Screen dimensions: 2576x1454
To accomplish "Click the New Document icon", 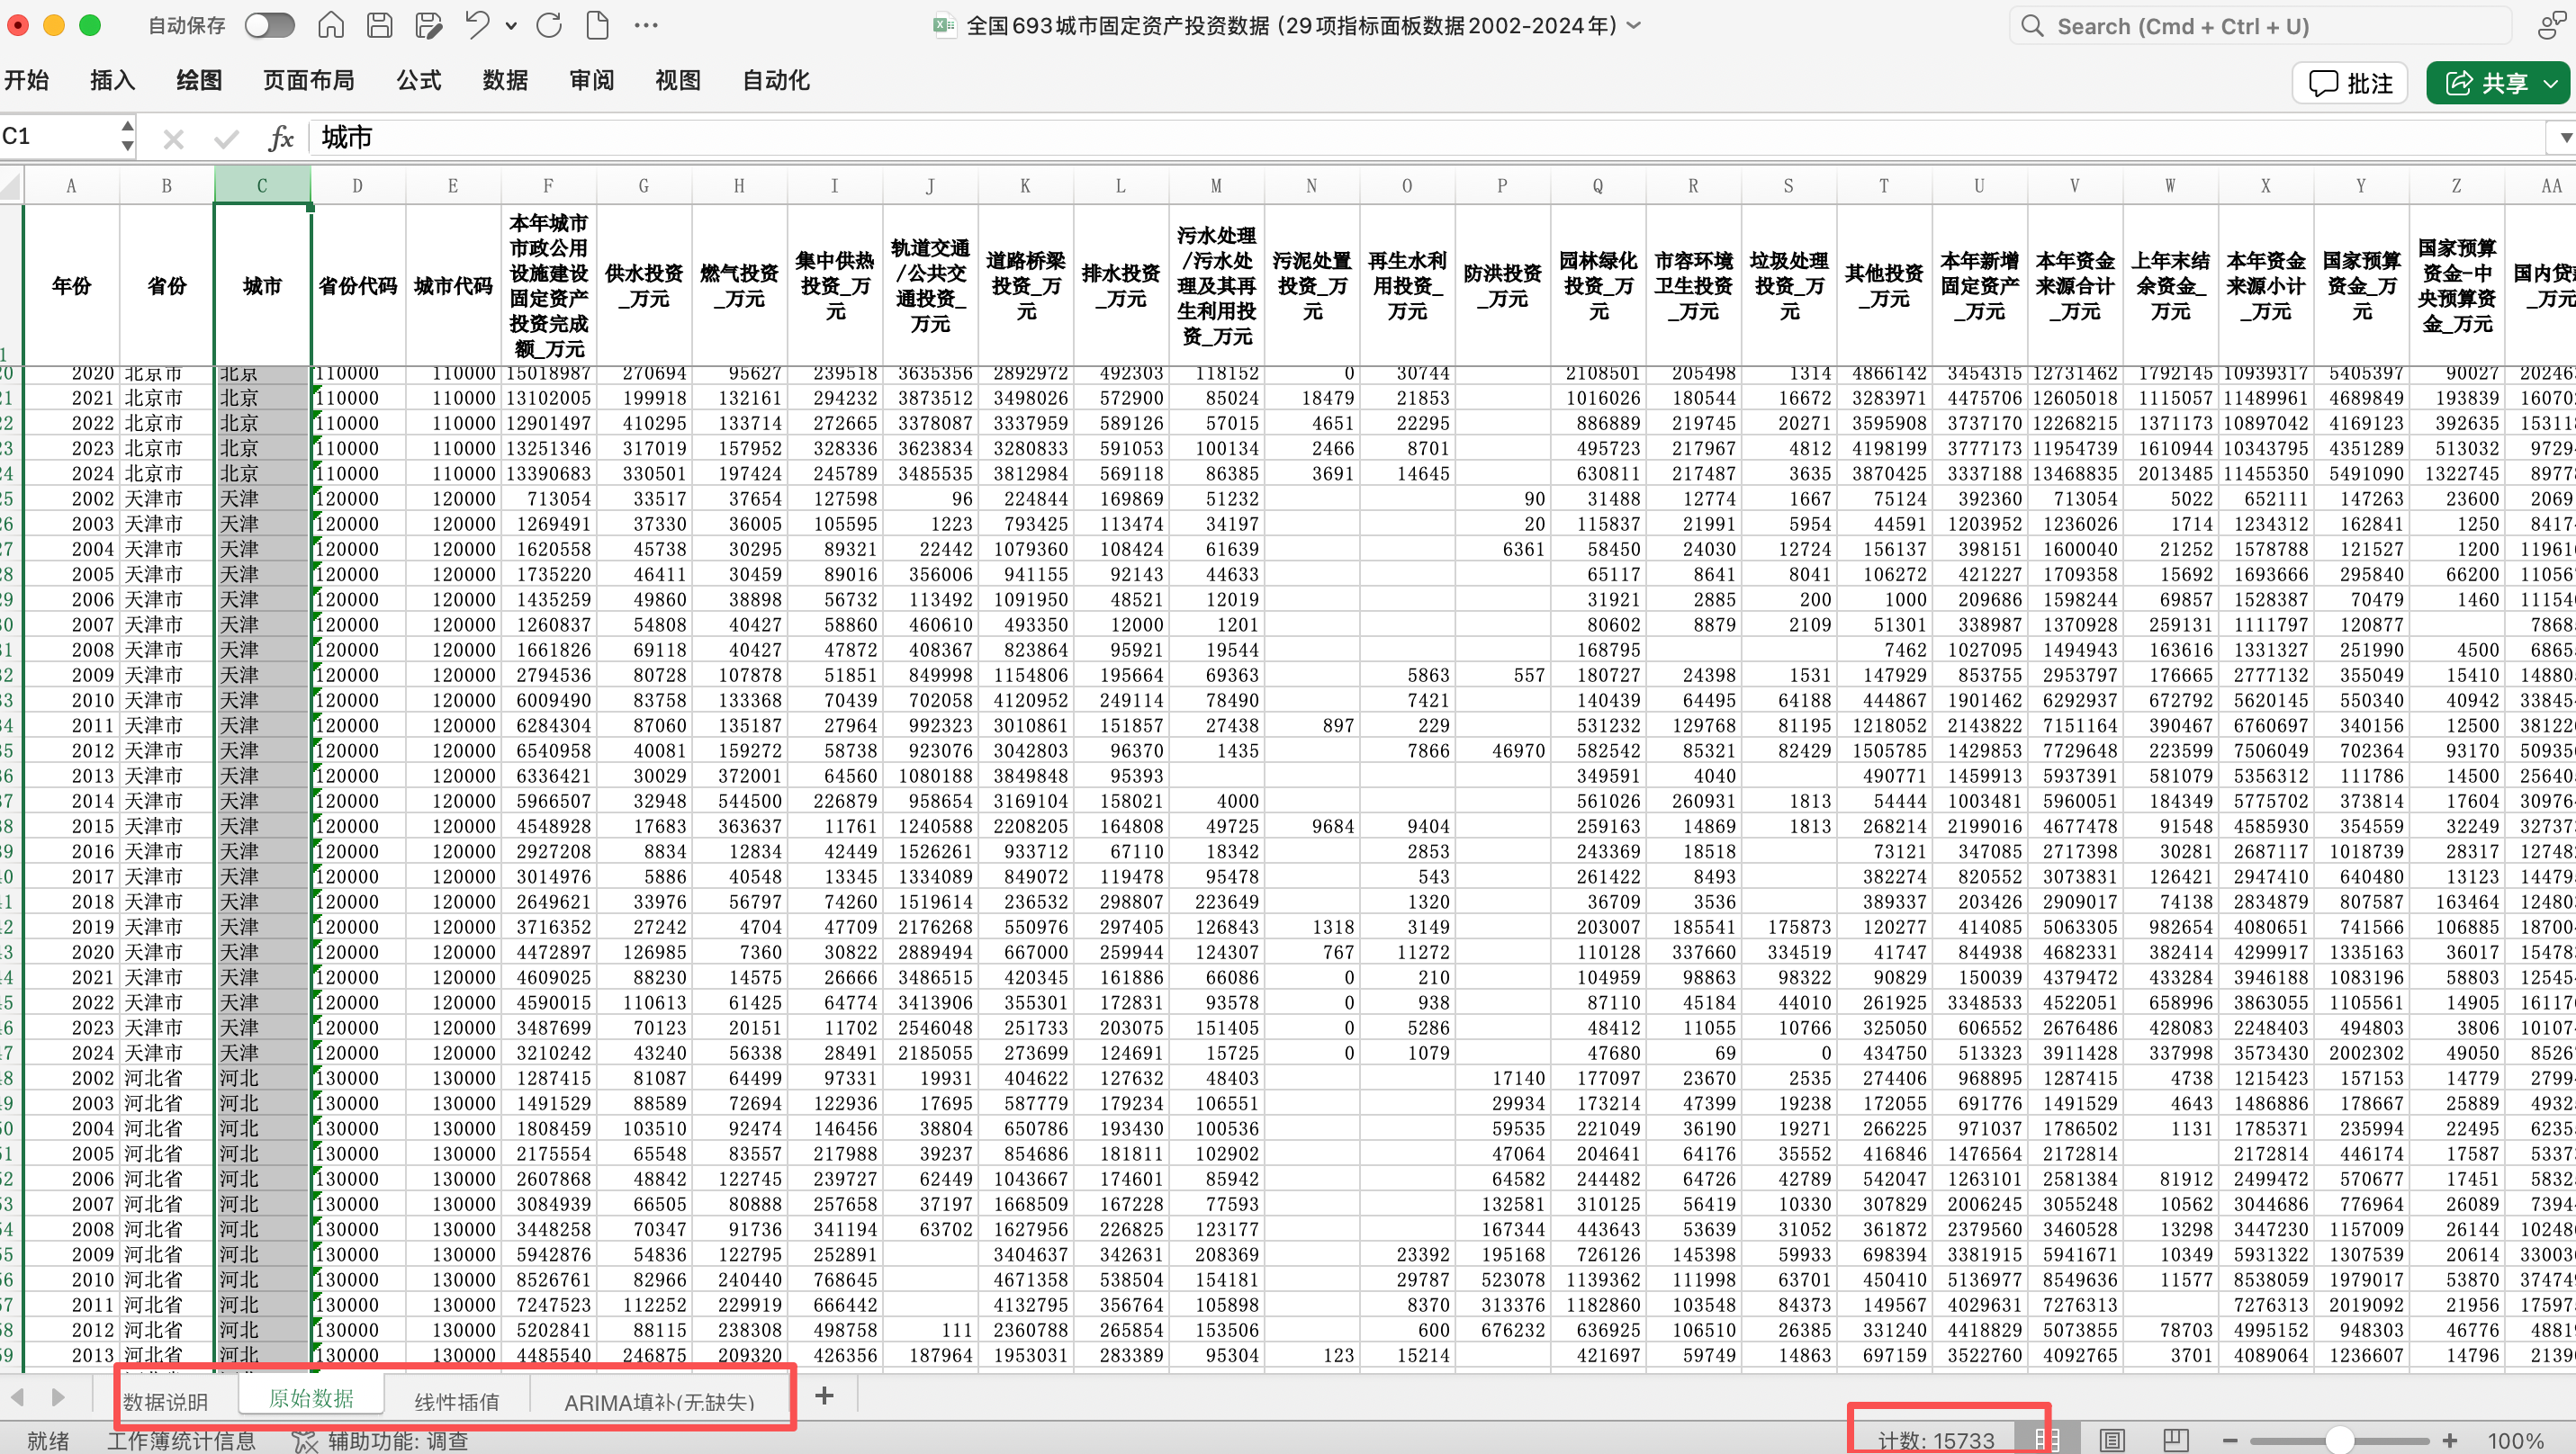I will (597, 25).
